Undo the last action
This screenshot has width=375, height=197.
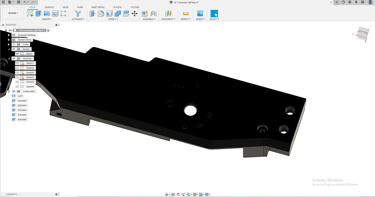pyautogui.click(x=25, y=2)
